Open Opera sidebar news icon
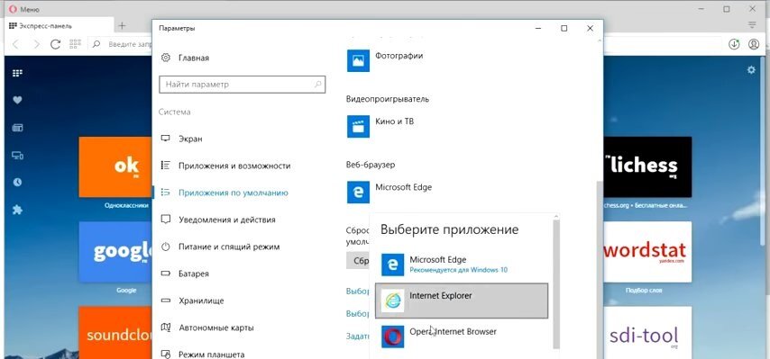The height and width of the screenshot is (359, 770). tap(17, 128)
